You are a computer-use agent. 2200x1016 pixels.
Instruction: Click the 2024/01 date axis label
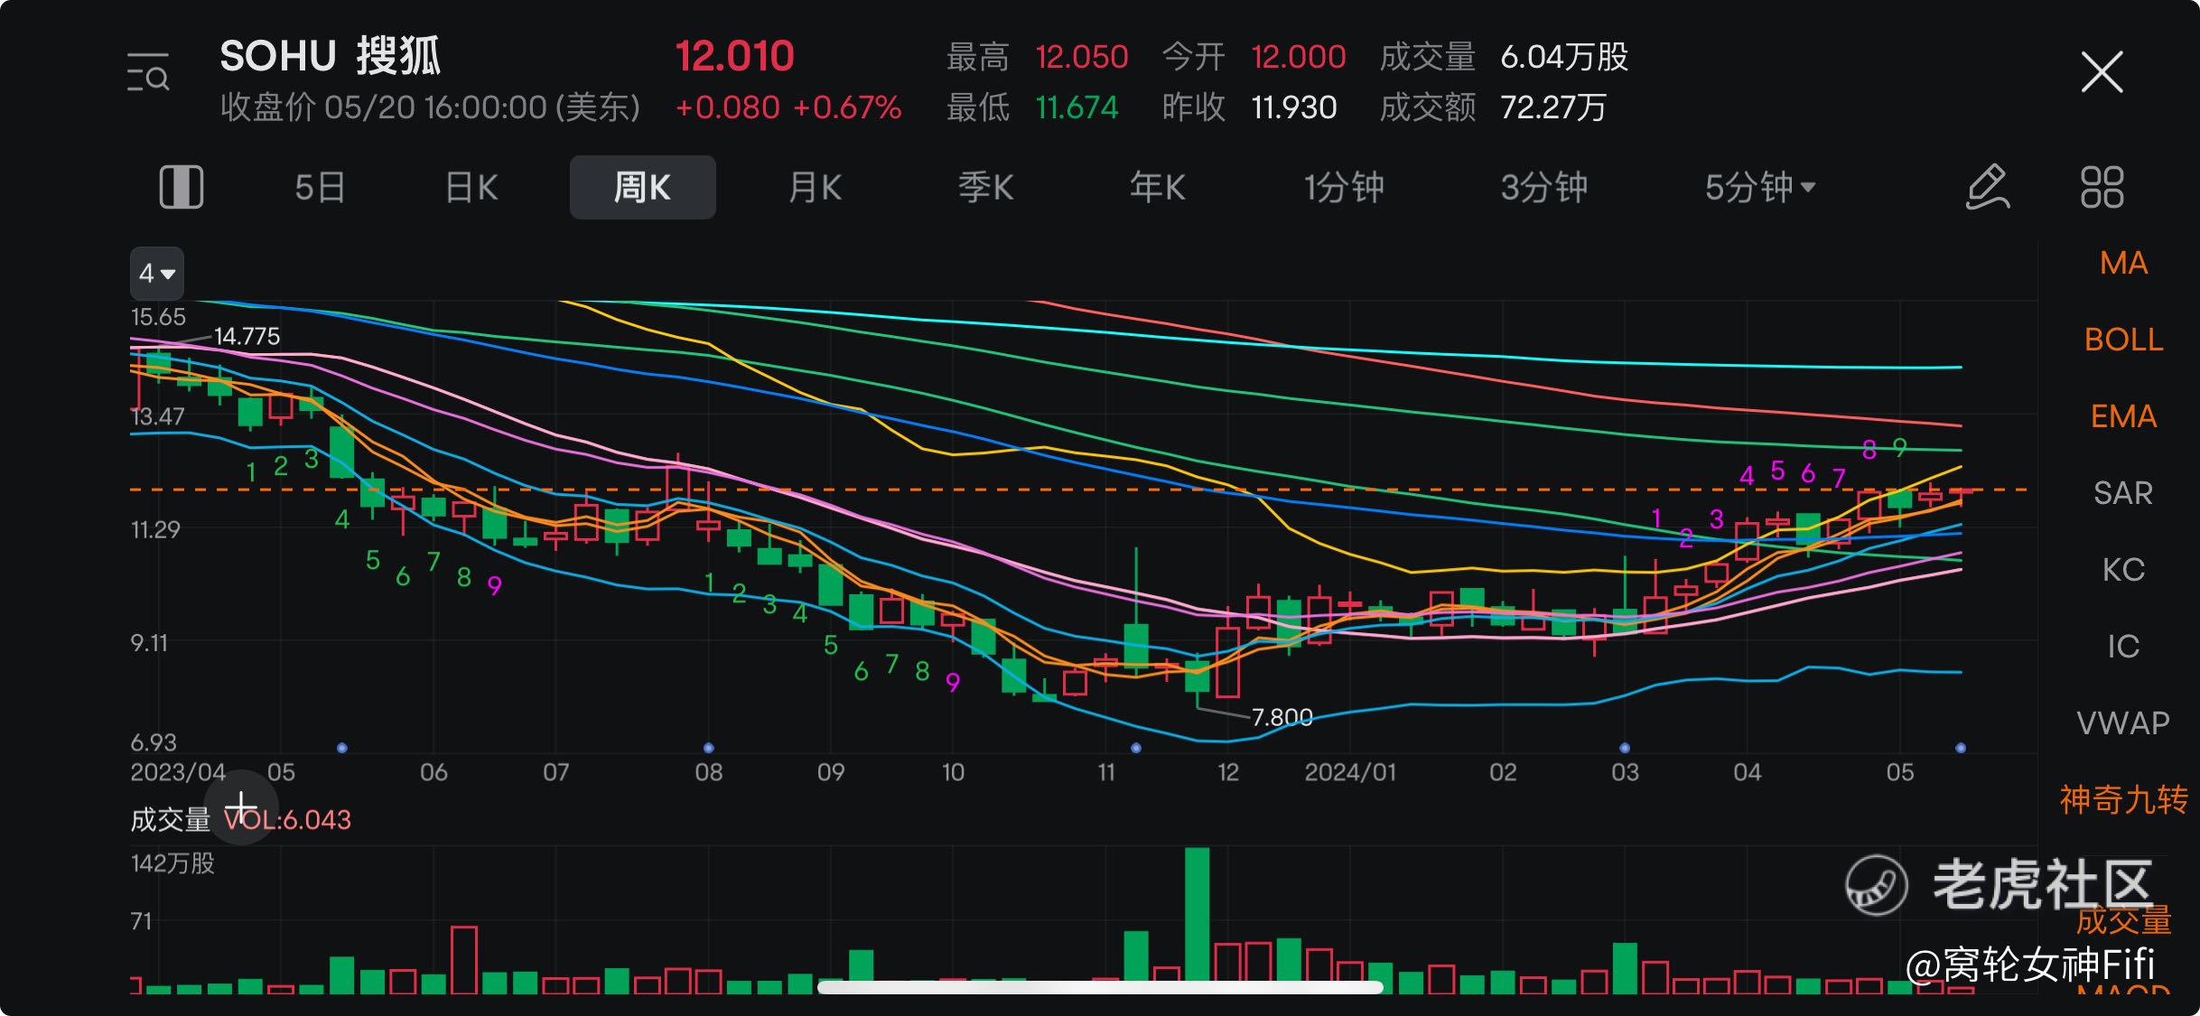pyautogui.click(x=1350, y=772)
